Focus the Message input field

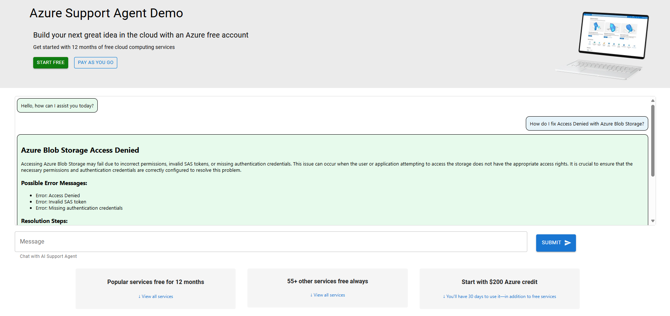click(271, 242)
